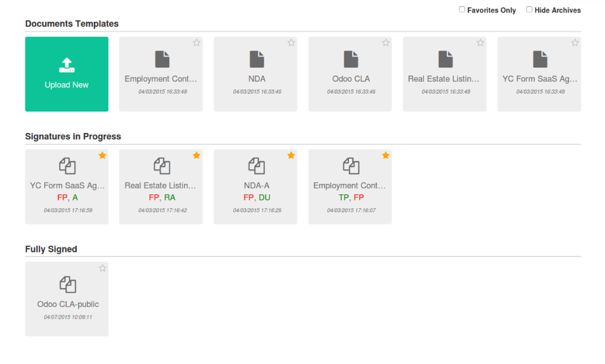Star the Real Estate Listing template
The image size is (605, 364).
pyautogui.click(x=481, y=43)
